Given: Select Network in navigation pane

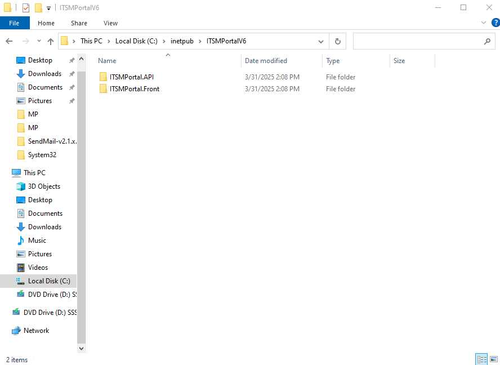Looking at the screenshot, I should point(36,331).
